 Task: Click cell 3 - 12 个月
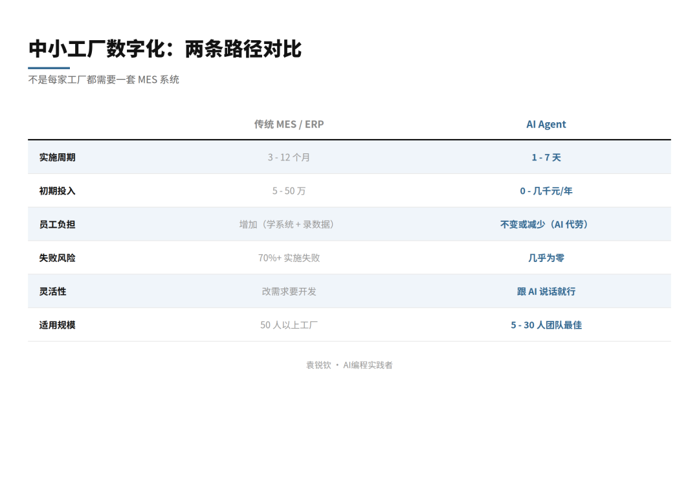[289, 157]
